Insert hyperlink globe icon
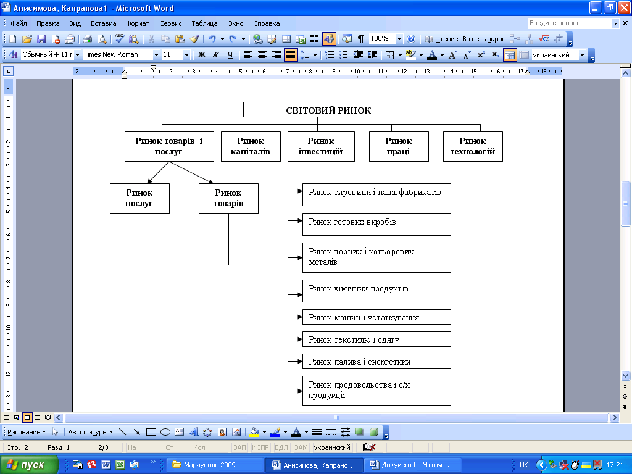 257,39
